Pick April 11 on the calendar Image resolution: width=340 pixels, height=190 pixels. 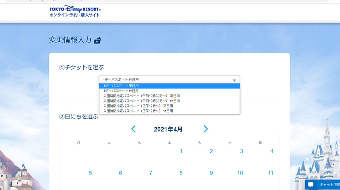coord(271,173)
